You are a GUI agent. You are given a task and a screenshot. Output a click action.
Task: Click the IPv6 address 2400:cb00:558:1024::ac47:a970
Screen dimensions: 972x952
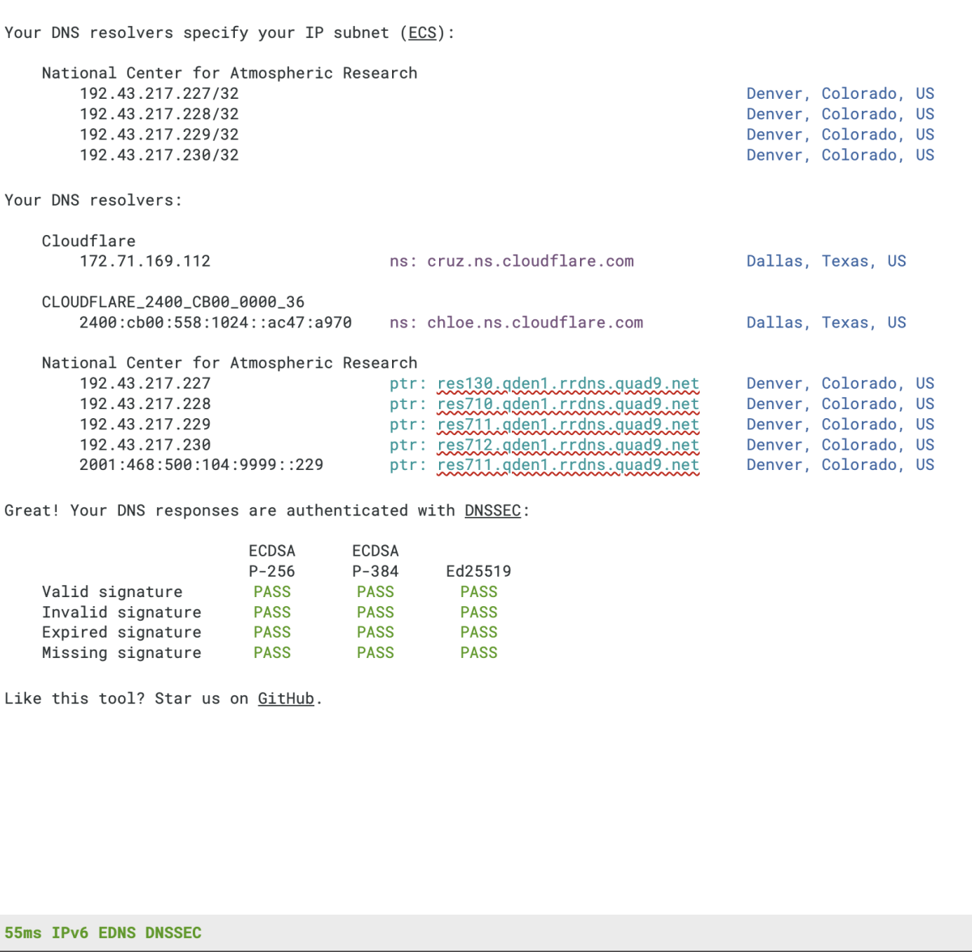click(x=215, y=322)
